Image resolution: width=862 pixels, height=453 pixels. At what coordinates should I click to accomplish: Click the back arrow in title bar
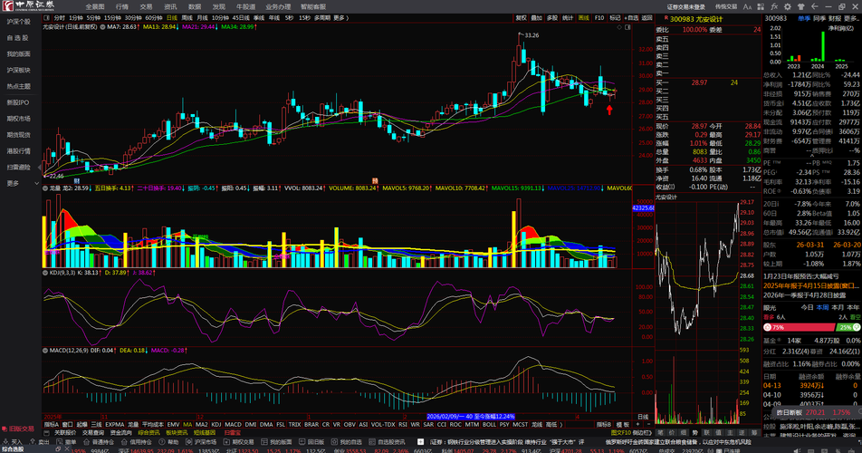tap(815, 6)
